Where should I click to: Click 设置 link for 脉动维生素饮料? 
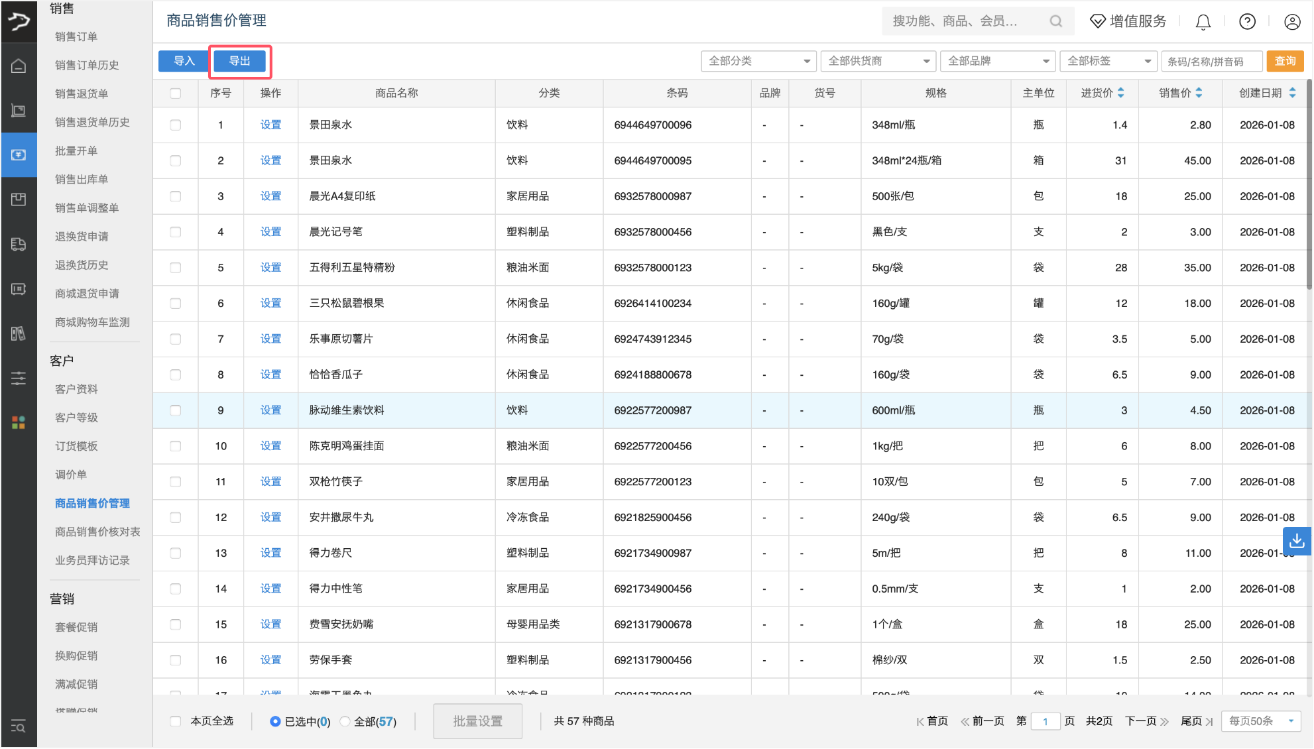click(270, 410)
